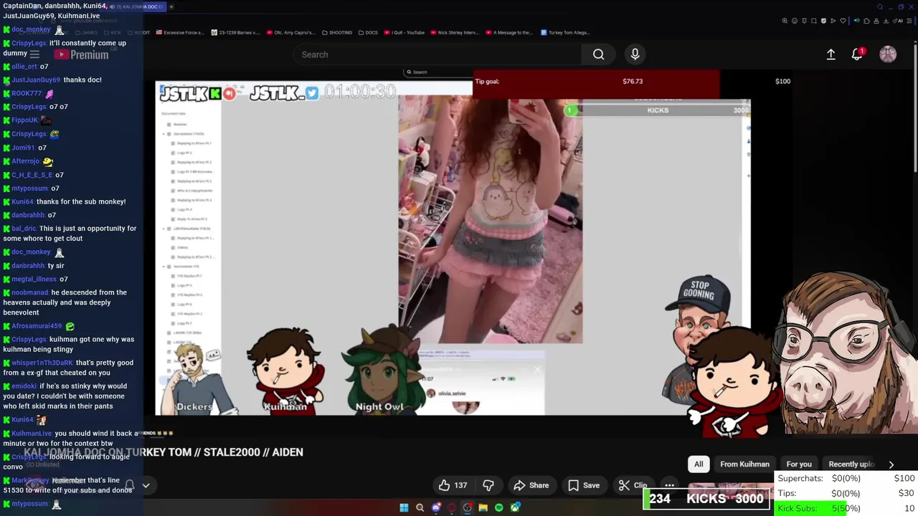918x516 pixels.
Task: Show more filter chips with right chevron
Action: [x=891, y=464]
